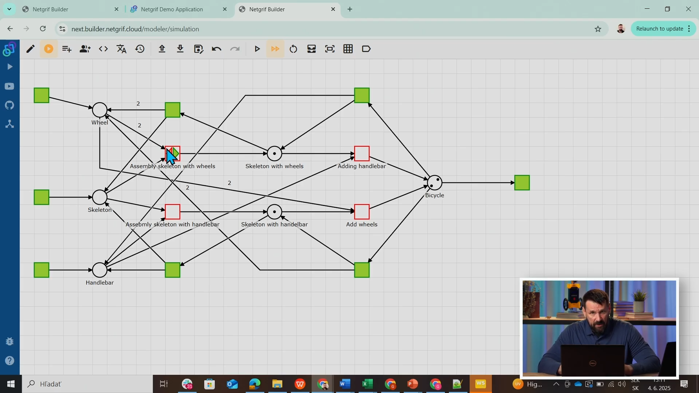Screen dimensions: 699x393
Task: Click the Add wheels transition square
Action: (x=362, y=212)
